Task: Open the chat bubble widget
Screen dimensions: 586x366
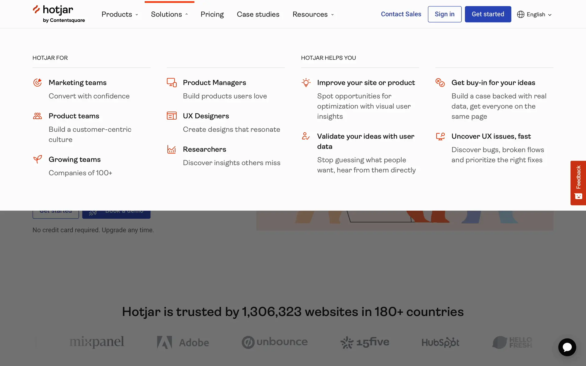Action: (x=567, y=347)
